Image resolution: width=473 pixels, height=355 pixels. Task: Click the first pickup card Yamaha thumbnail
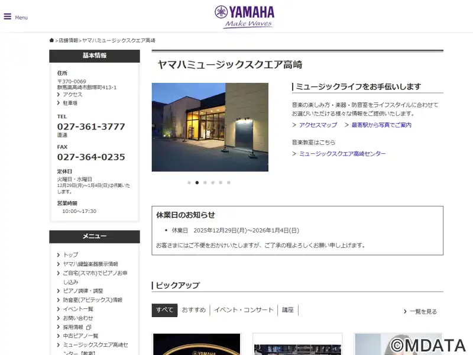pyautogui.click(x=197, y=344)
